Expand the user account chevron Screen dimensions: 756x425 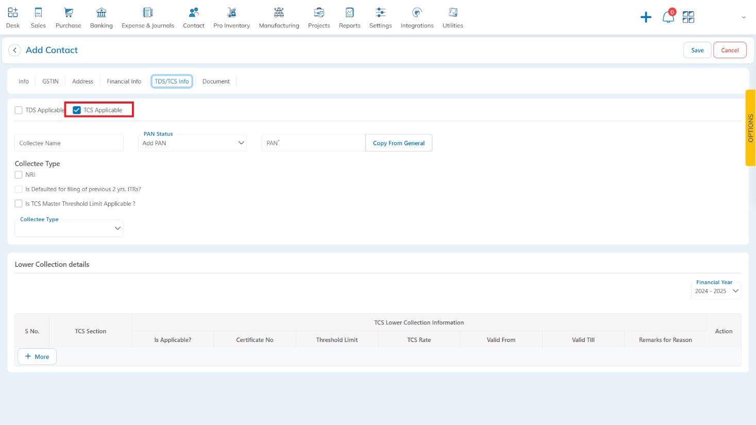click(743, 18)
